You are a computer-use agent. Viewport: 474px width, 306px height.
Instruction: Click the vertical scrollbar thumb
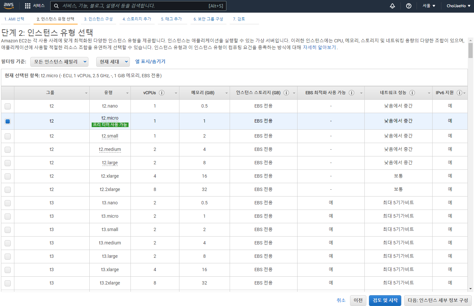coord(470,51)
